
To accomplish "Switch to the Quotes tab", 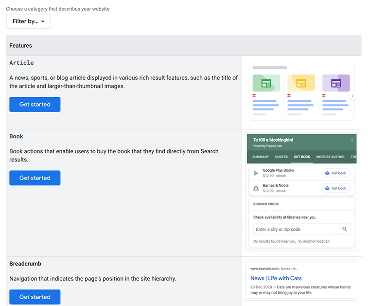I will tap(281, 157).
